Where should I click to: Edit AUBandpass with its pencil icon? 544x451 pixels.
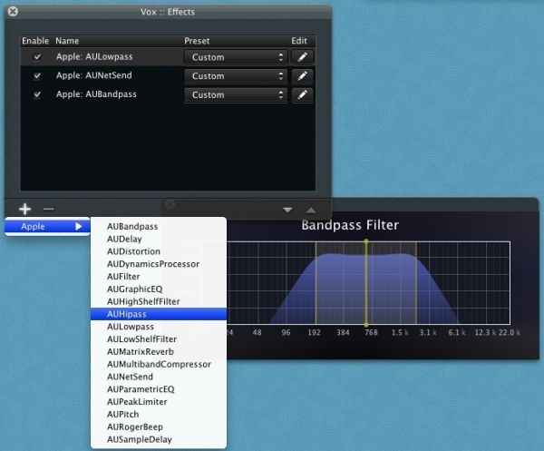(302, 94)
